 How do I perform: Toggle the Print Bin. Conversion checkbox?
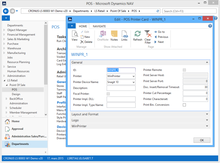pos(184,105)
